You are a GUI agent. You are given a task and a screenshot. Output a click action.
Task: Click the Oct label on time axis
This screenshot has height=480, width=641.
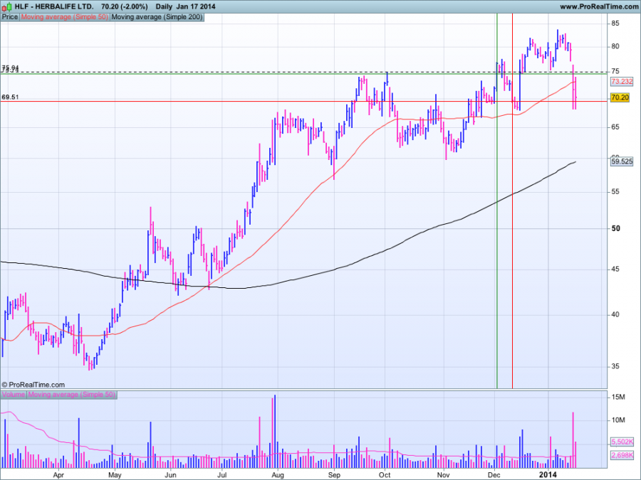385,475
